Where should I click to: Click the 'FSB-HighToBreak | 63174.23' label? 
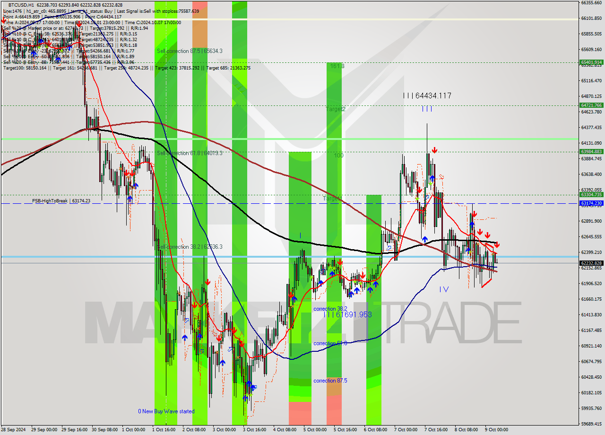[x=61, y=201]
